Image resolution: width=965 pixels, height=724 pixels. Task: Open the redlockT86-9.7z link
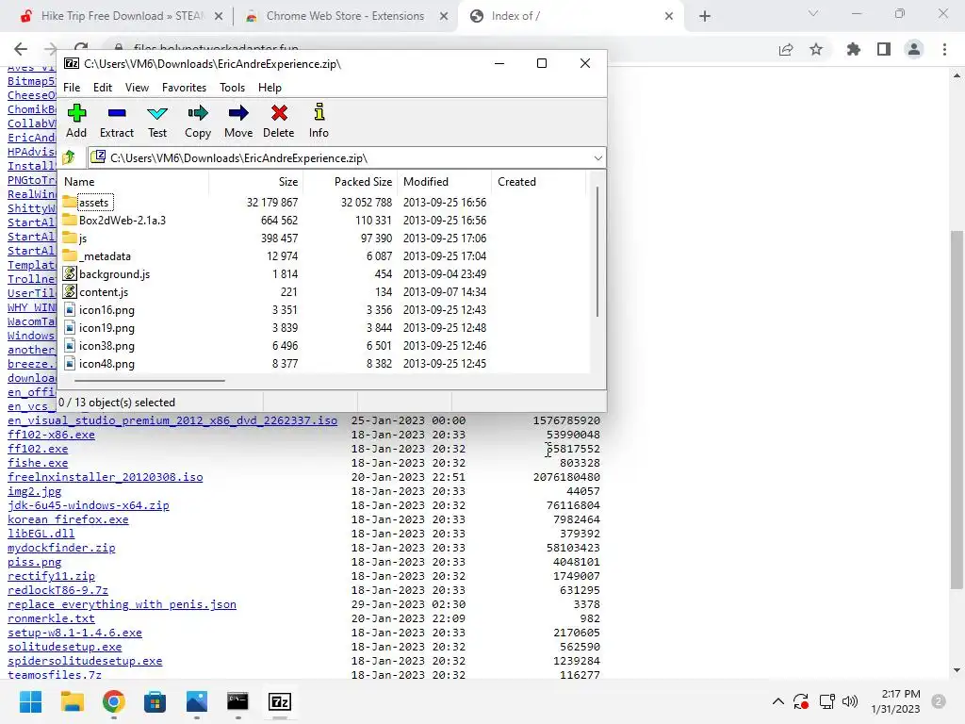point(57,590)
